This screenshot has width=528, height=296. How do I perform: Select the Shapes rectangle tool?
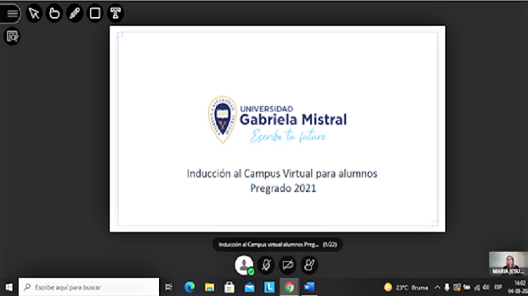click(x=95, y=13)
